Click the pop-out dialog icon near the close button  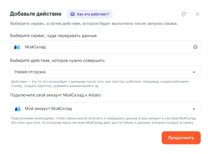click(184, 14)
